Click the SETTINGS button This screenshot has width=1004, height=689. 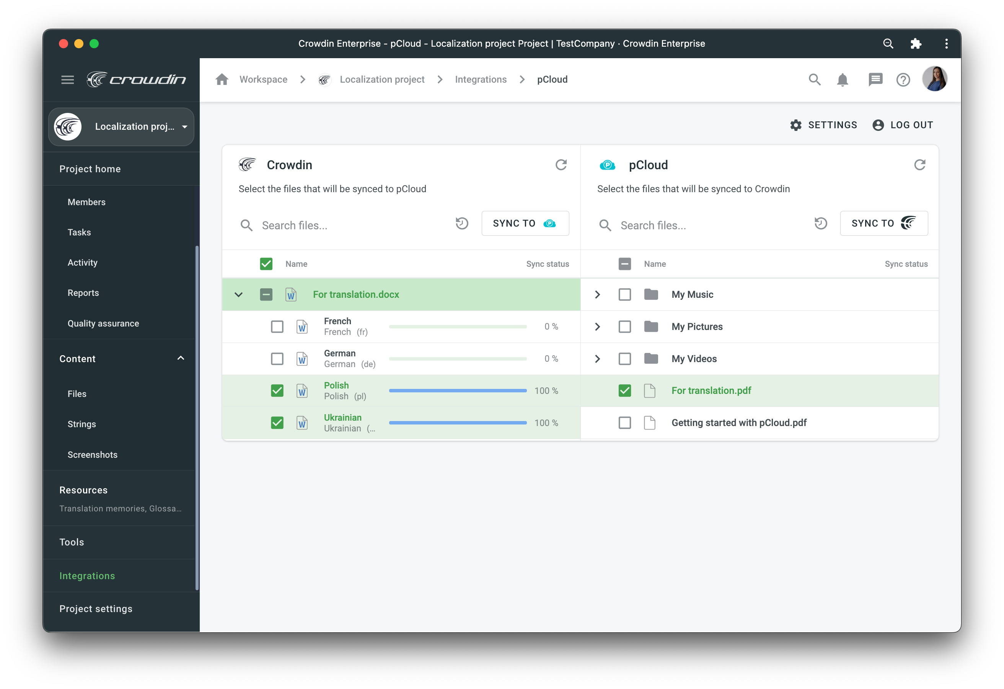pyautogui.click(x=823, y=125)
